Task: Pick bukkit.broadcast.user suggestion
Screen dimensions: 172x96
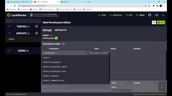Action: point(75,71)
